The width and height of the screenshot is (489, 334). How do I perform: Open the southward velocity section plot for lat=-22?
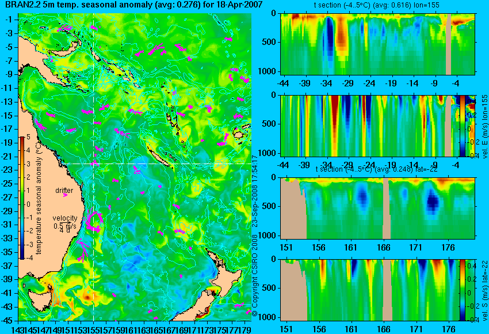370,290
